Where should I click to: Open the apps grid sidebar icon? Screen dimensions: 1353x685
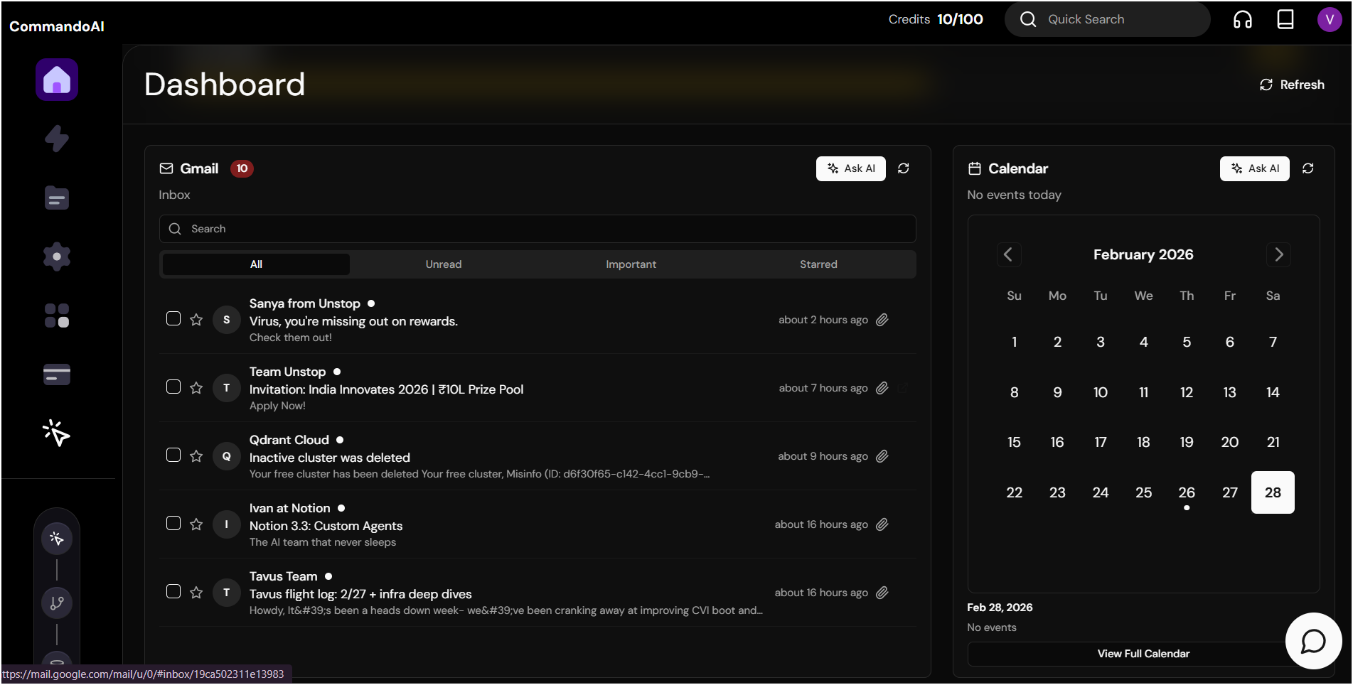57,315
